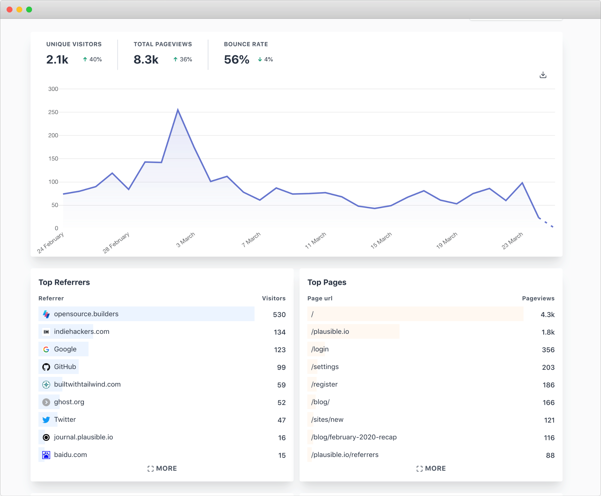Image resolution: width=601 pixels, height=496 pixels.
Task: Click the Unique Visitors 2.1k stat
Action: 57,59
